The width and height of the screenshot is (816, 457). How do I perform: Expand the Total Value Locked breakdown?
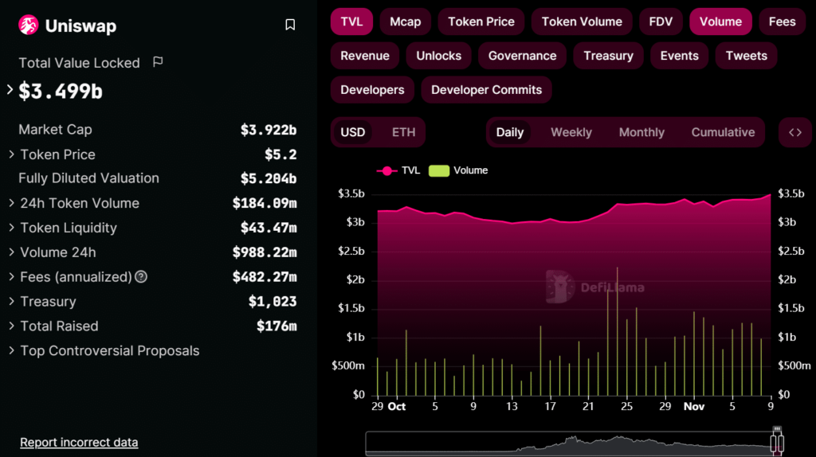(x=10, y=90)
